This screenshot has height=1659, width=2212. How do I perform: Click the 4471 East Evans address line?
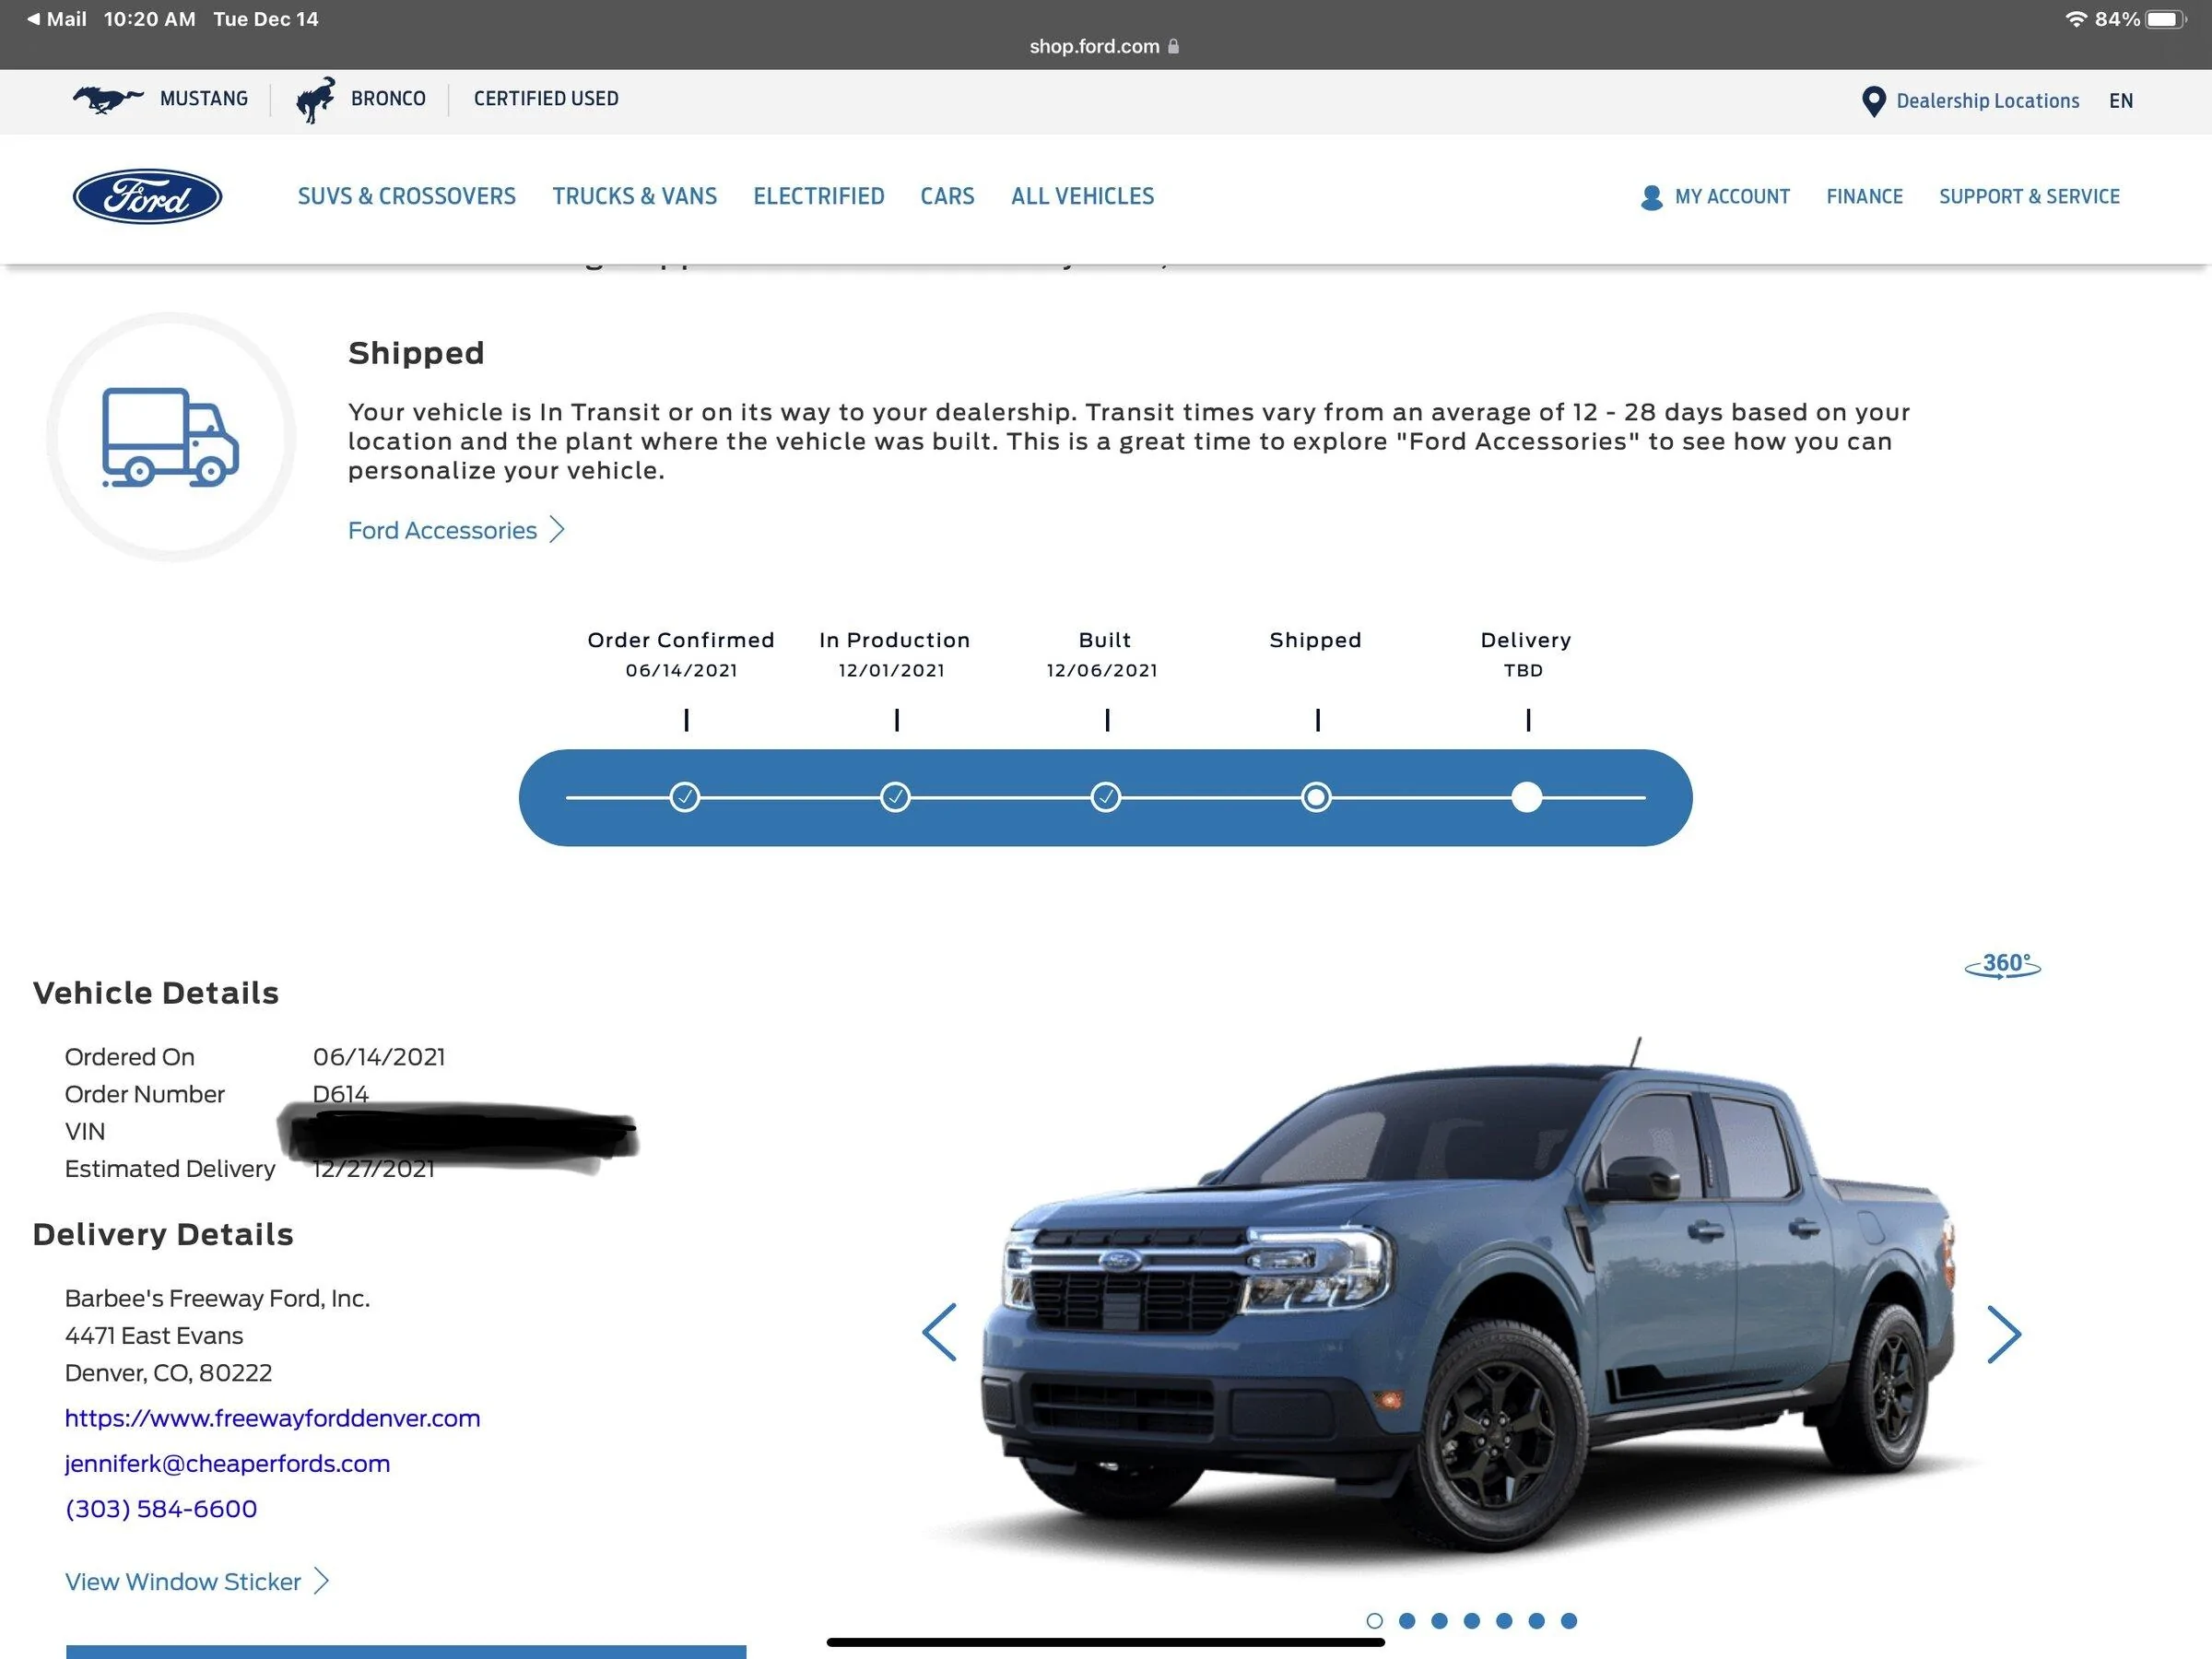[154, 1336]
